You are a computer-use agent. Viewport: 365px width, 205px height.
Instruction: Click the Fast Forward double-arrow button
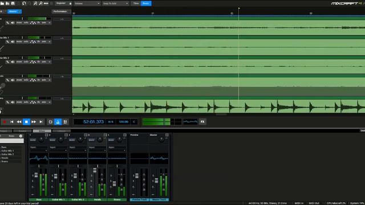tap(34, 122)
